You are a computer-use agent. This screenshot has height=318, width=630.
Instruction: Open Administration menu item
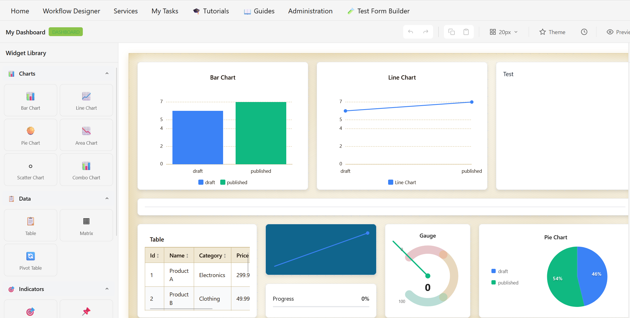coord(310,11)
